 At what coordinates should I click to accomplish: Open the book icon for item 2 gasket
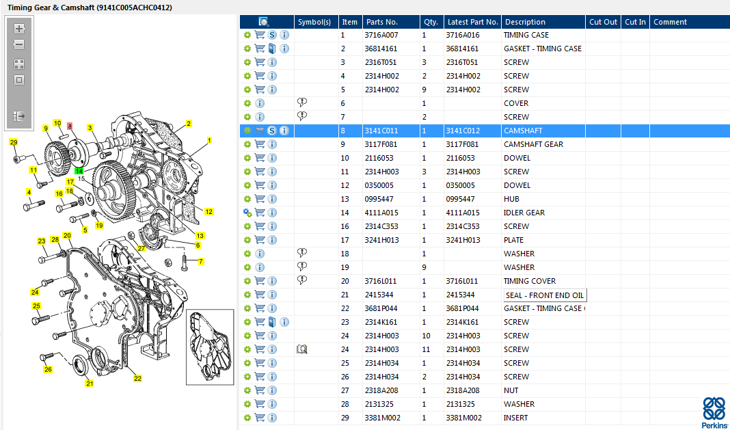pos(272,49)
